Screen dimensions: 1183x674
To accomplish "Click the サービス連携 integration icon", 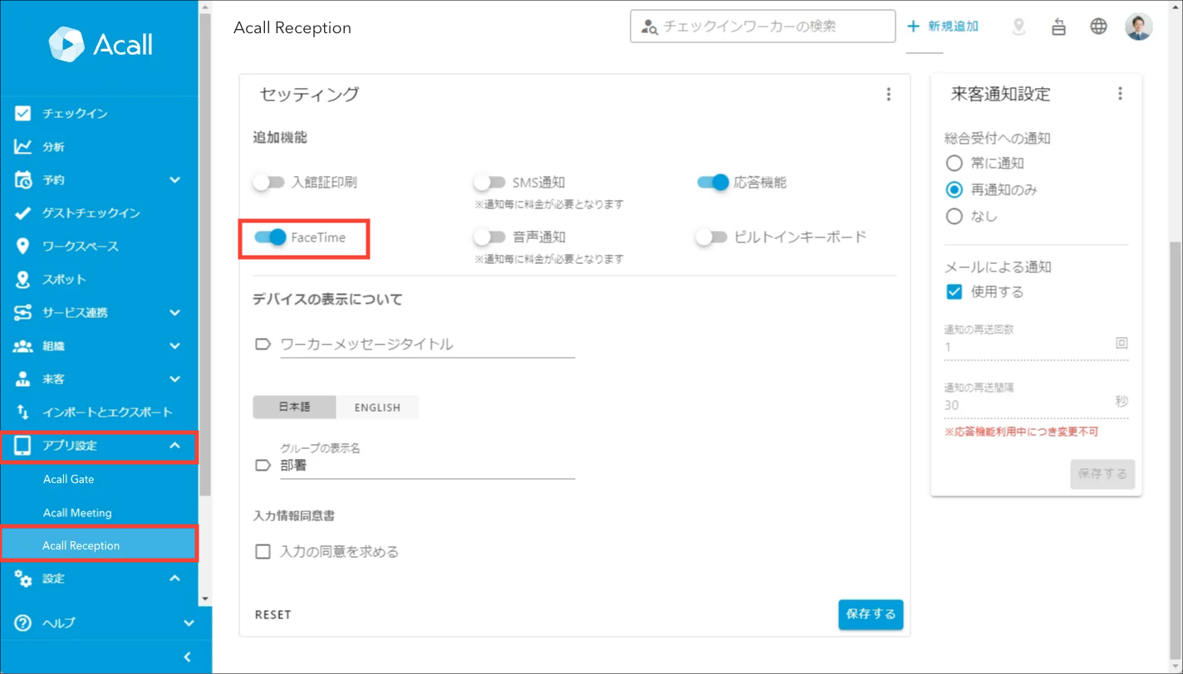I will 23,313.
